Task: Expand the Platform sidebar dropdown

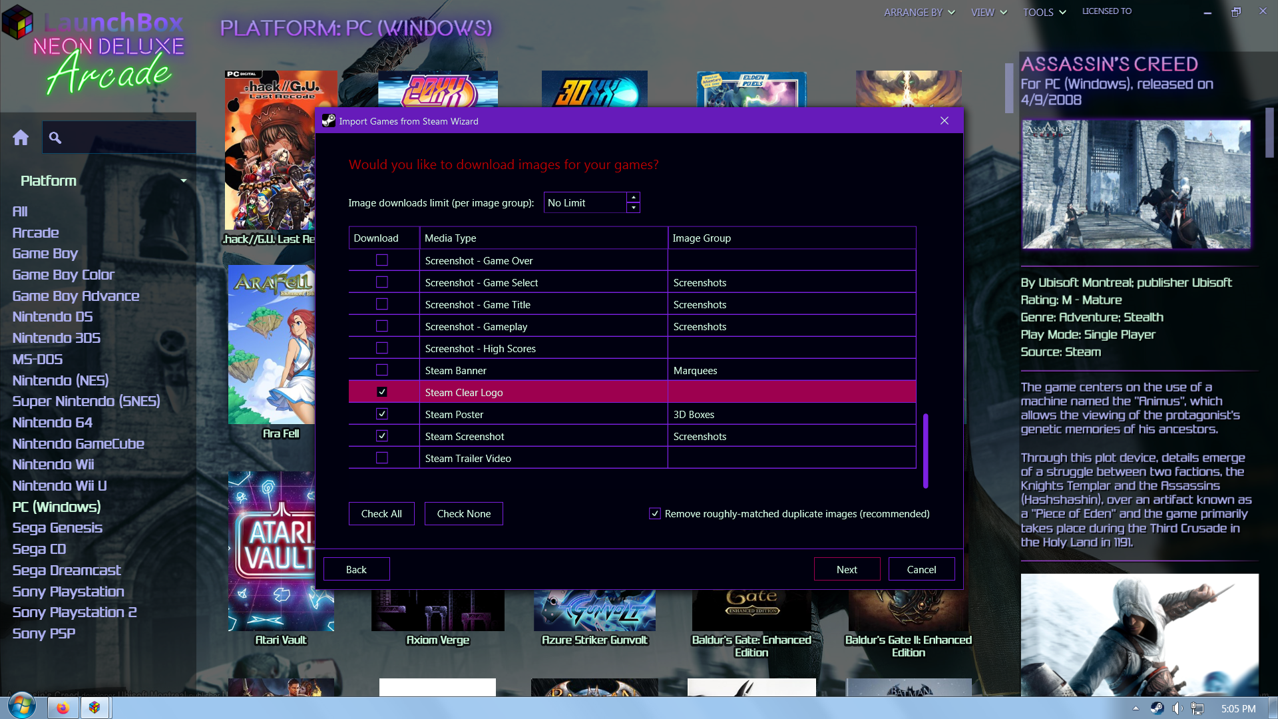Action: coord(184,180)
